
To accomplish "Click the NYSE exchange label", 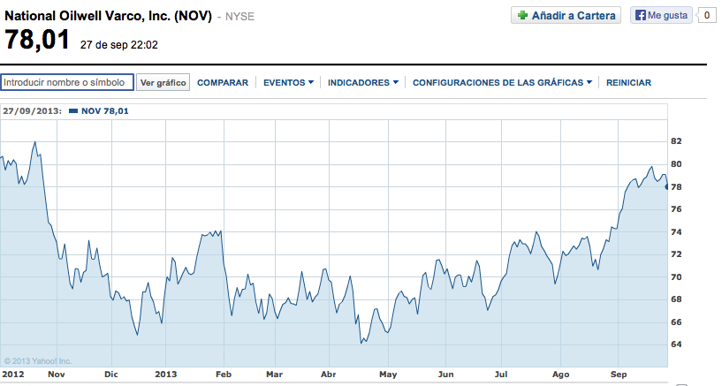I will click(x=239, y=17).
